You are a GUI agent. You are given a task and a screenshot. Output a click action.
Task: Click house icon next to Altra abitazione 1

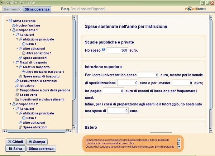point(24,53)
